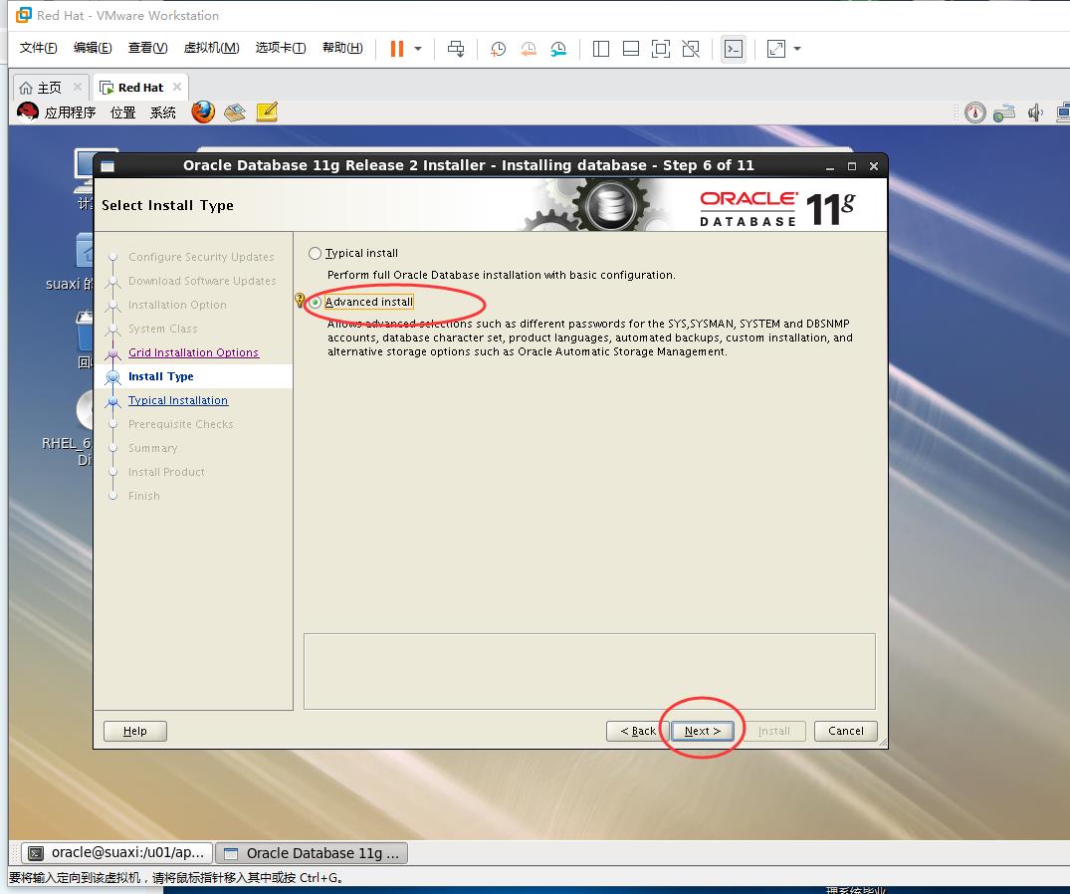Click Next to continue the installation
This screenshot has height=894, width=1070.
(x=702, y=731)
